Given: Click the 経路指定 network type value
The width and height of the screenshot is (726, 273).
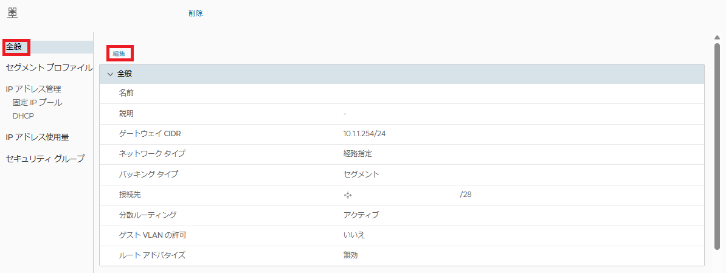Looking at the screenshot, I should [358, 154].
